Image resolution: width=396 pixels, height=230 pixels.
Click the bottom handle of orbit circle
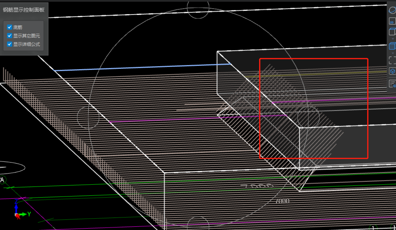tap(198, 224)
